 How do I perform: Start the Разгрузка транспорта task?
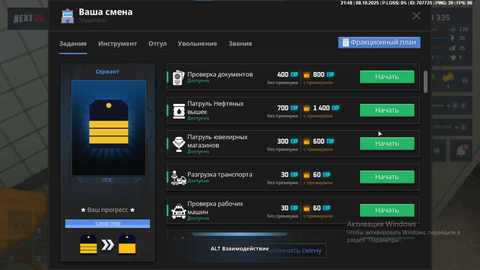point(387,177)
